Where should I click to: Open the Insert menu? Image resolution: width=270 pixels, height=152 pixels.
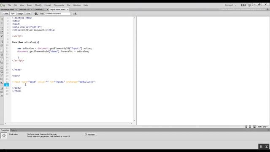(30, 5)
